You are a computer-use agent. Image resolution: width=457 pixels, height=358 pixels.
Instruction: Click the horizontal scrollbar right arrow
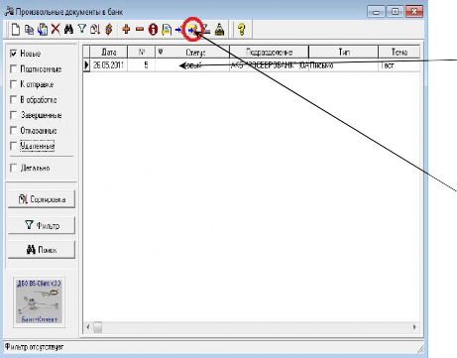click(x=414, y=327)
